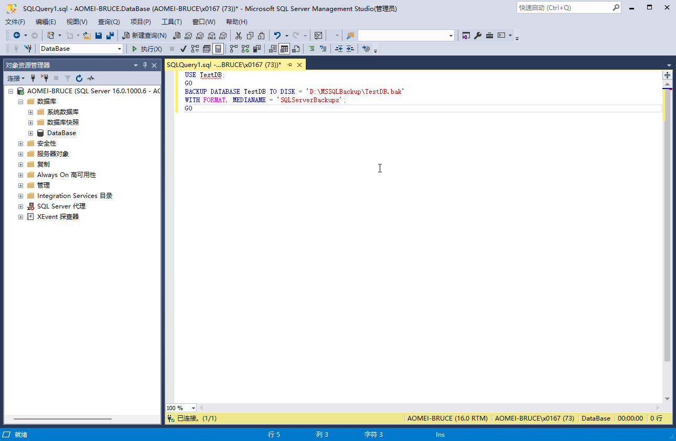This screenshot has height=441, width=676.
Task: Open the 查询(Q) menu
Action: pyautogui.click(x=109, y=22)
